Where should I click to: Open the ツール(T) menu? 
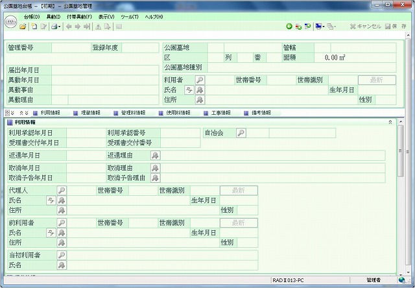[x=130, y=16]
